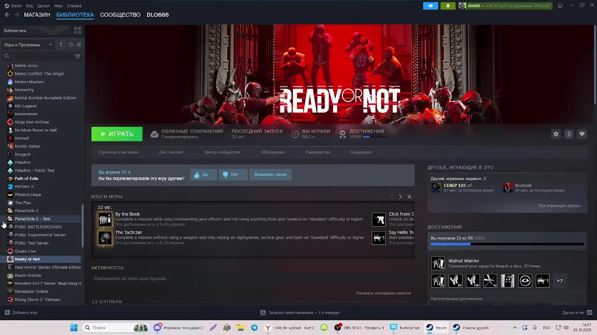Open the Discussions link

(x=273, y=152)
